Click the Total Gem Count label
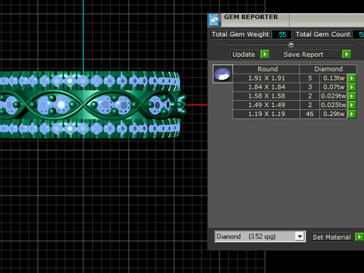 pyautogui.click(x=323, y=34)
